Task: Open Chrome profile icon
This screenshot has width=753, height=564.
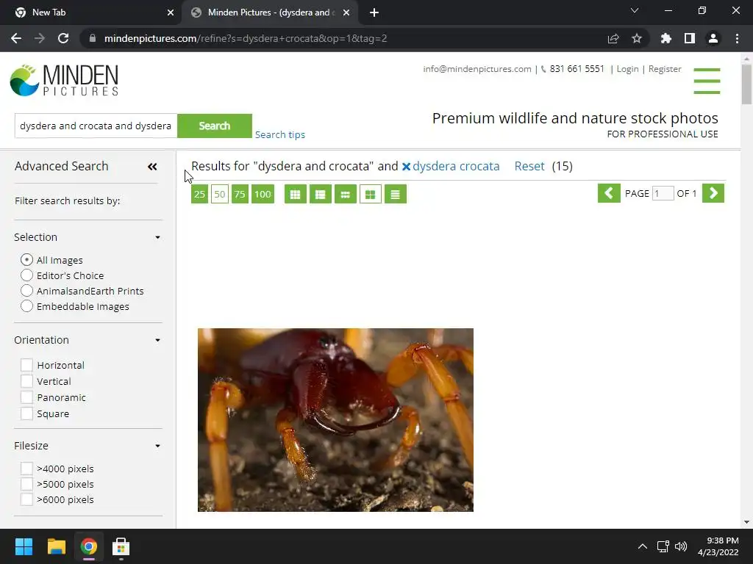Action: click(713, 38)
